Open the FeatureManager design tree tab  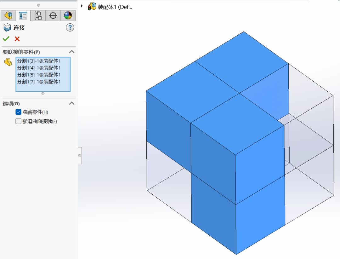coord(8,15)
